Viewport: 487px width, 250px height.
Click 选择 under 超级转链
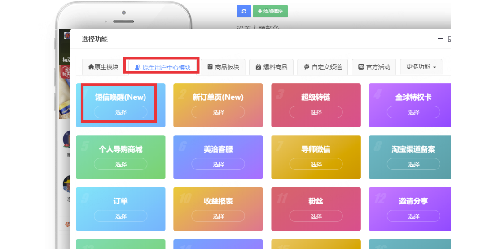tap(316, 112)
